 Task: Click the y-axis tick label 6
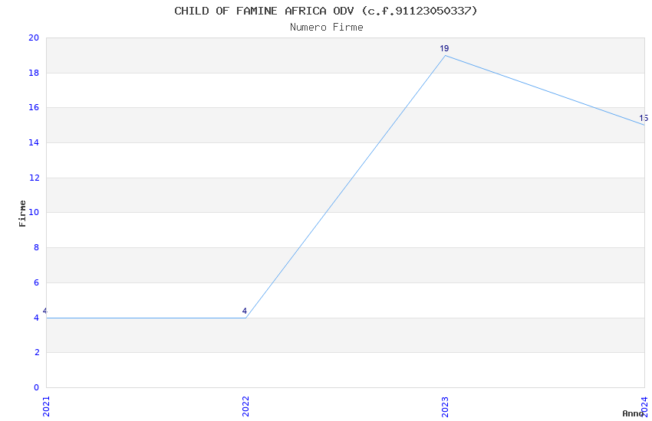37,283
